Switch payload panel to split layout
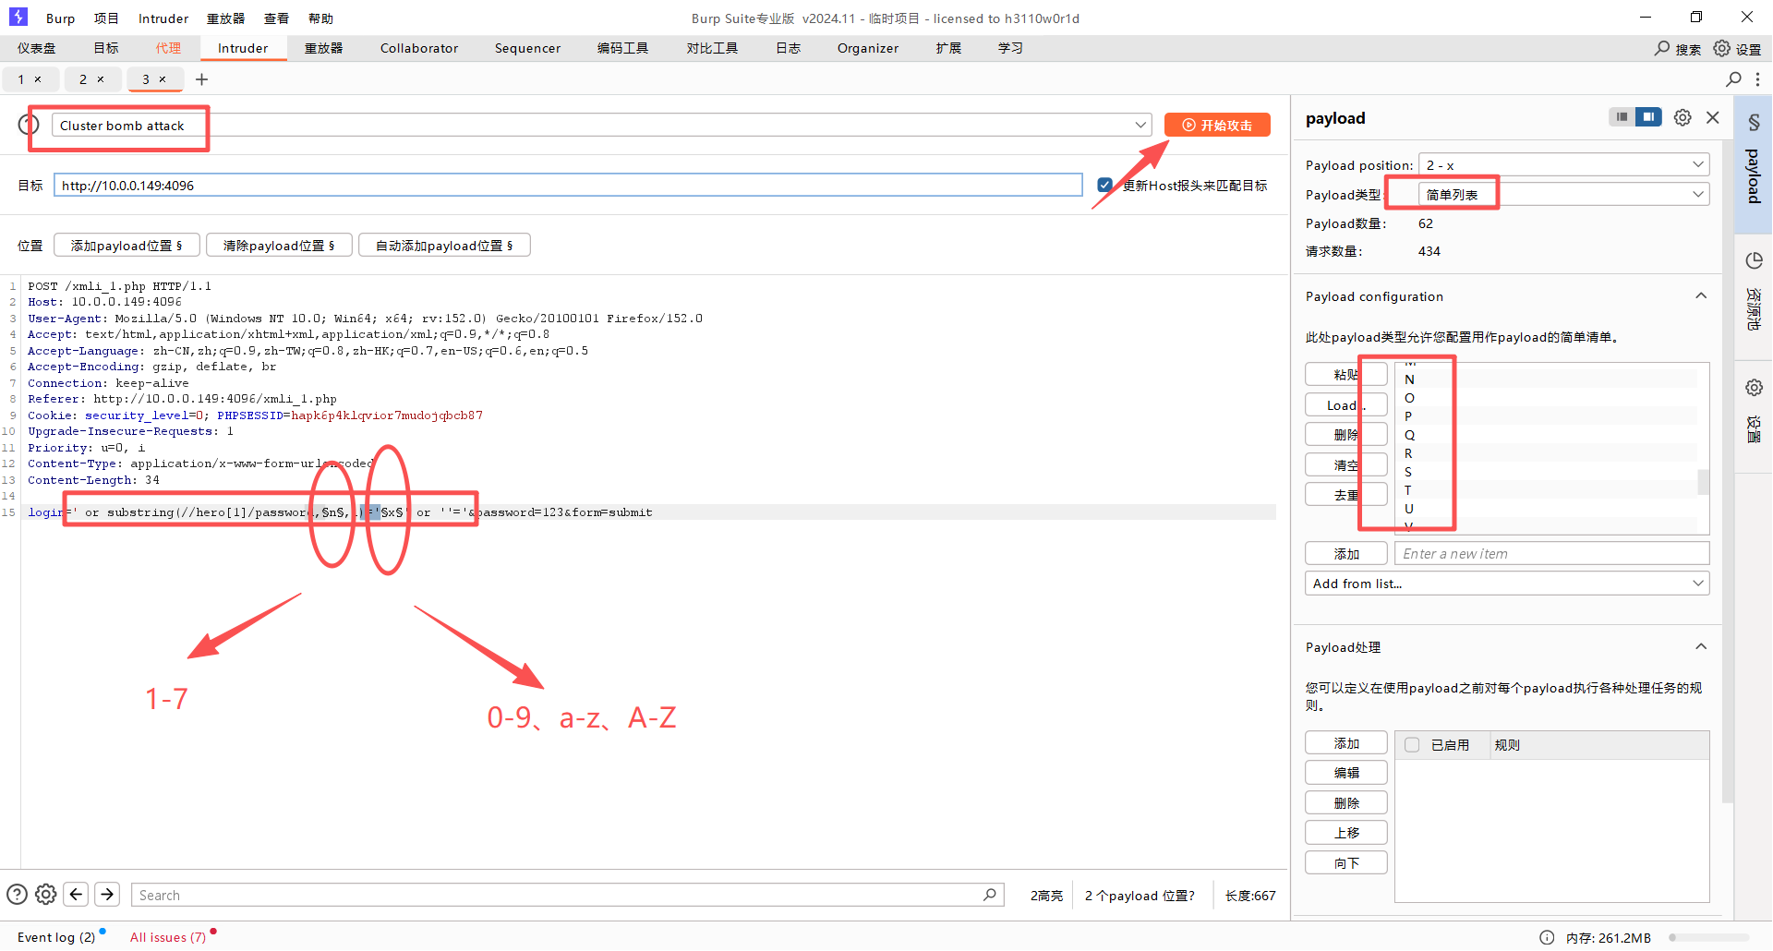This screenshot has width=1773, height=951. 1648,117
